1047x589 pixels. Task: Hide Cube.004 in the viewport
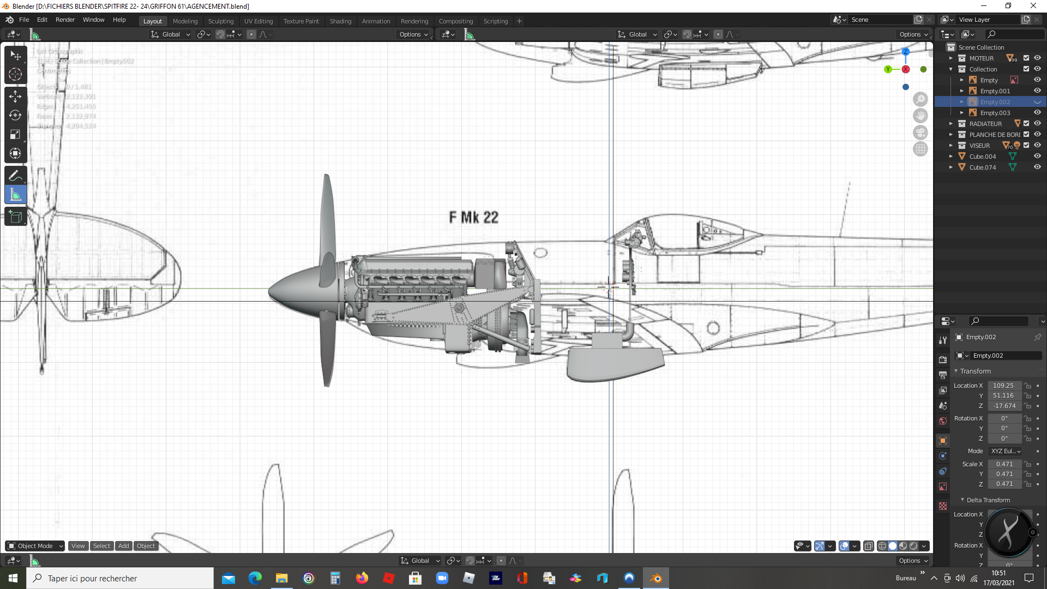[x=1037, y=157]
